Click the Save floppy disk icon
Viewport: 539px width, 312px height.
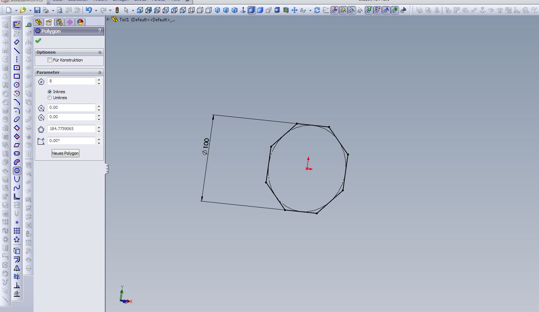pos(37,10)
